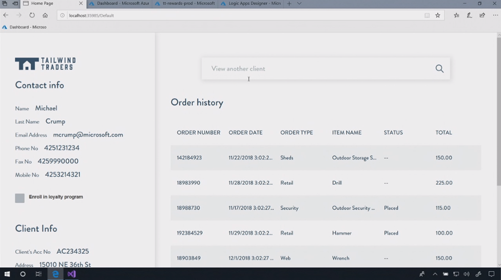The image size is (501, 280).
Task: Select order number 18903849
Action: (189, 258)
